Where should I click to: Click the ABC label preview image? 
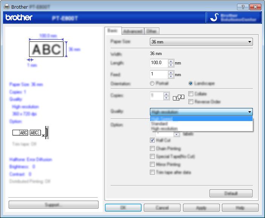pos(46,49)
